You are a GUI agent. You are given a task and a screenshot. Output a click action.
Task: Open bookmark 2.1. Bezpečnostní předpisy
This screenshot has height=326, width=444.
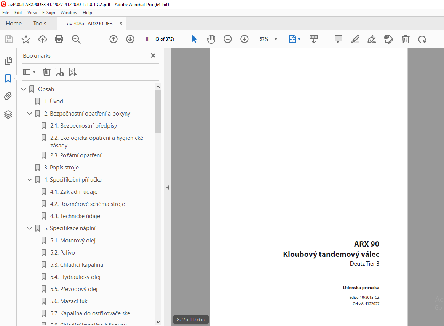pyautogui.click(x=83, y=126)
